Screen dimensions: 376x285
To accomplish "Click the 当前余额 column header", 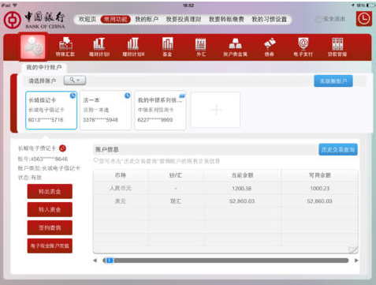I will (x=242, y=175).
